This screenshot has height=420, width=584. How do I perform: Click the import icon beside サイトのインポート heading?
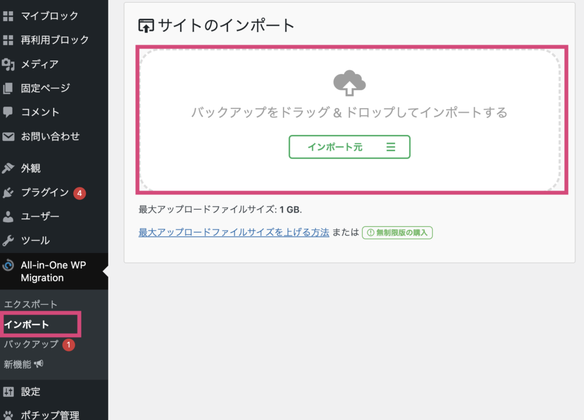tap(146, 26)
